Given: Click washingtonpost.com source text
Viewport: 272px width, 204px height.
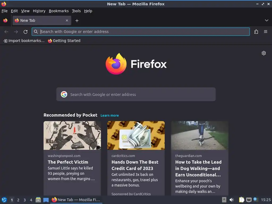Looking at the screenshot, I should click(64, 156).
